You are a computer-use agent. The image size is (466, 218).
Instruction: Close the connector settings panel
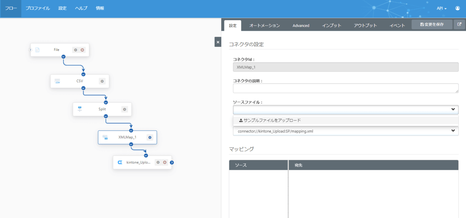click(x=218, y=42)
